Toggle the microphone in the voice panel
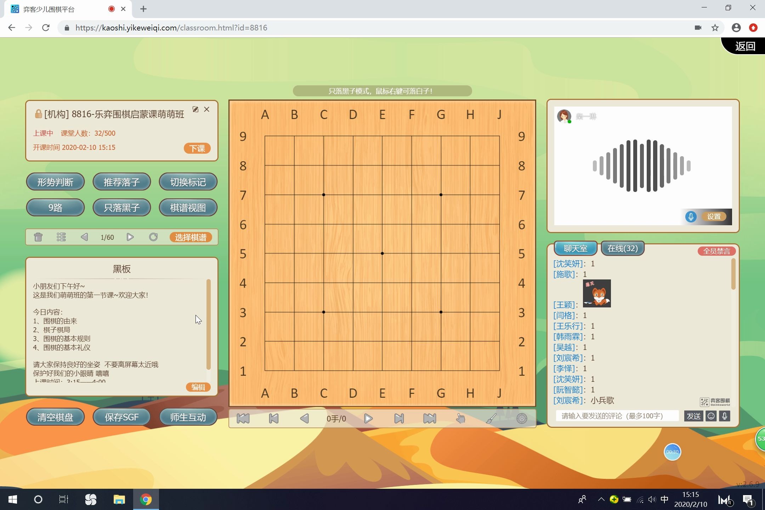This screenshot has width=765, height=510. 691,216
